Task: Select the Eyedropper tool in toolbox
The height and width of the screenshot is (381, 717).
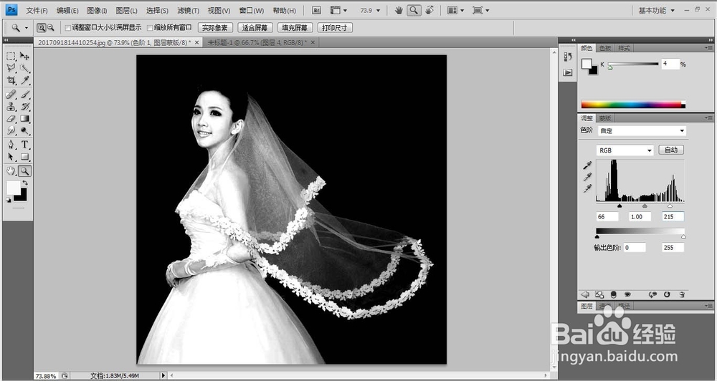Action: [x=24, y=80]
